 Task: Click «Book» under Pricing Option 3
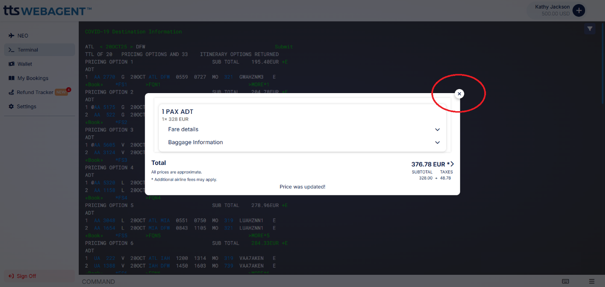coord(94,160)
